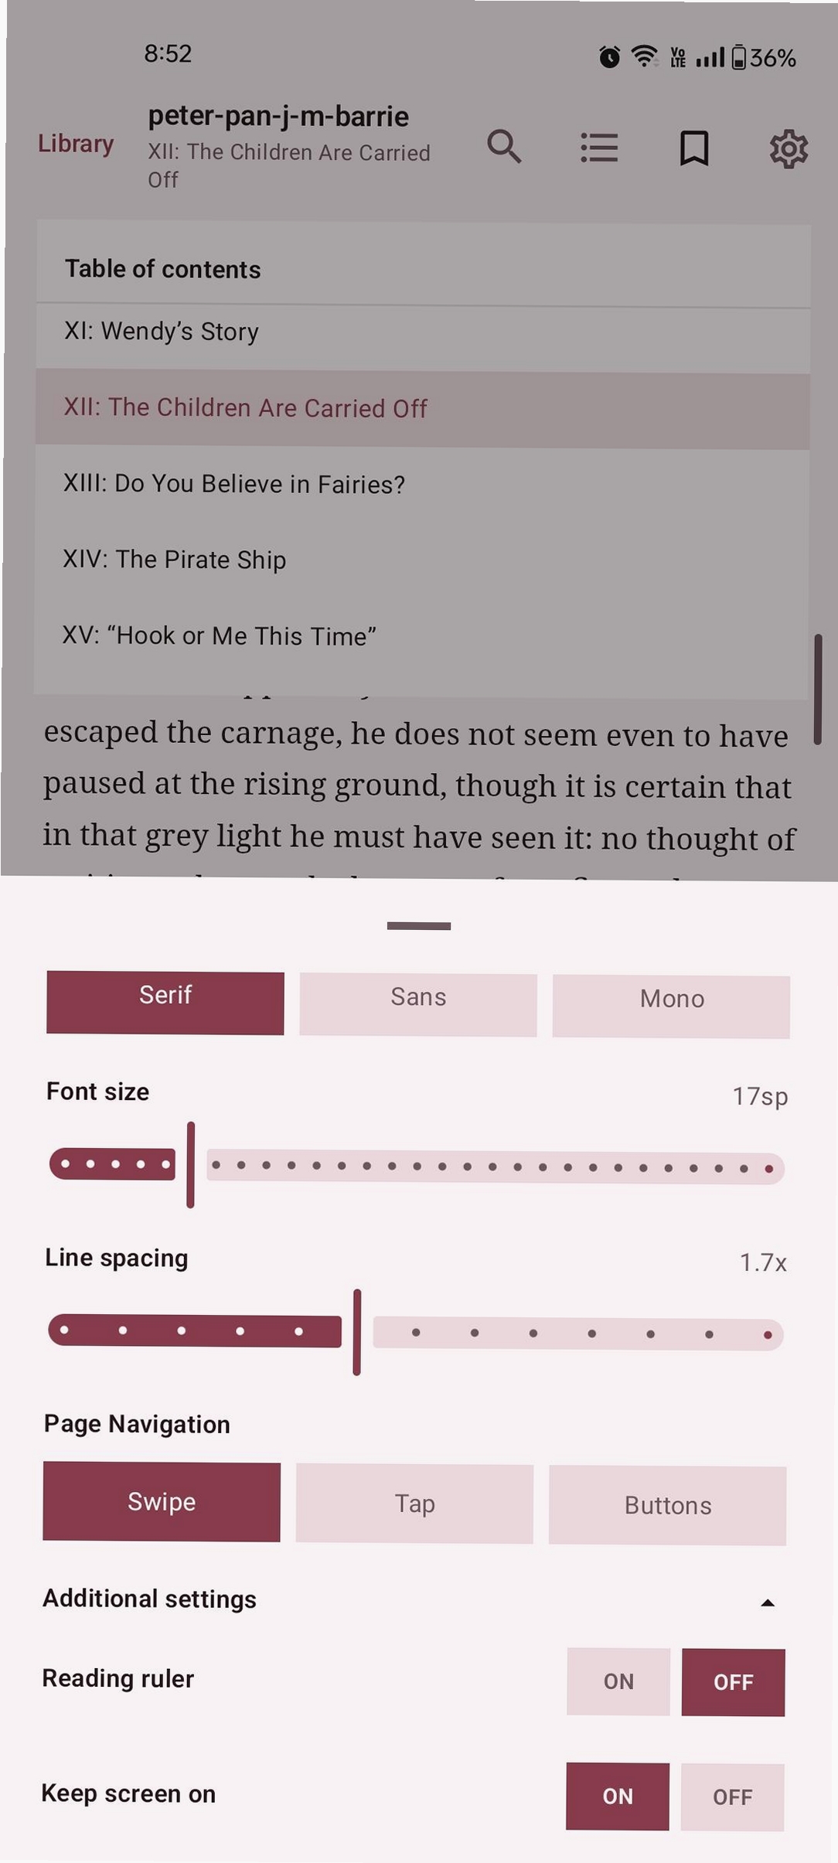Open the settings gear icon
Viewport: 838px width, 1863px height.
789,148
